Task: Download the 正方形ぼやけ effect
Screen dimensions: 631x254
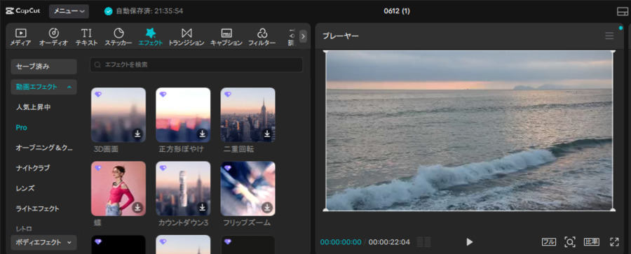Action: click(203, 134)
